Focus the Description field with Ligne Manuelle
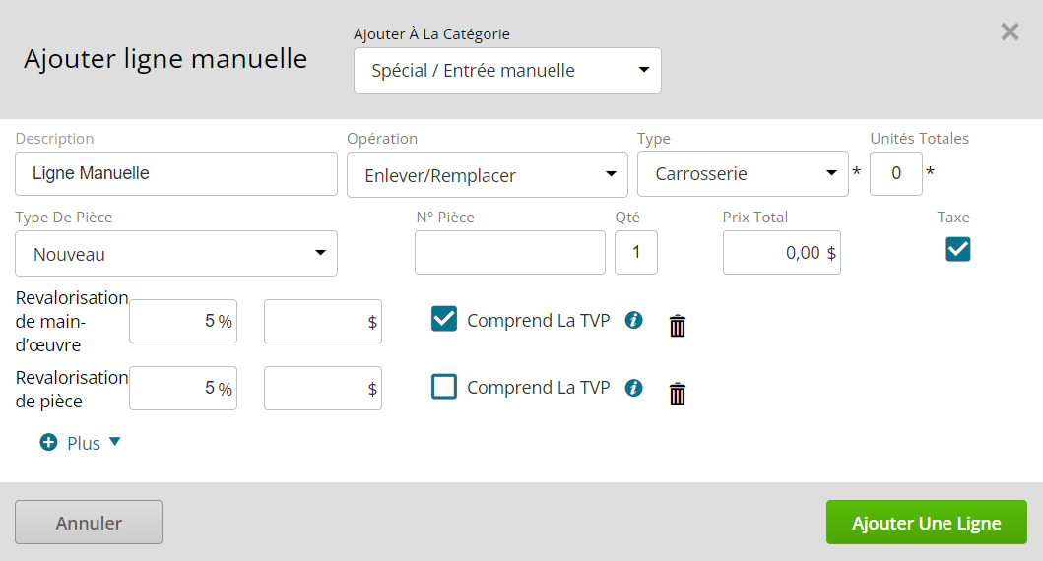This screenshot has height=561, width=1043. point(176,173)
